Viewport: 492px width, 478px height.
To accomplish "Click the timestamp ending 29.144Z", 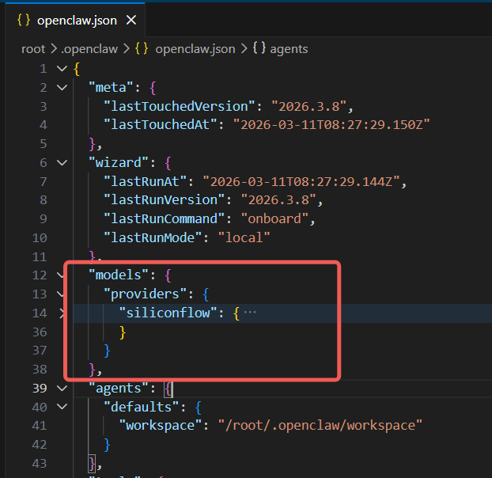I will tap(301, 181).
